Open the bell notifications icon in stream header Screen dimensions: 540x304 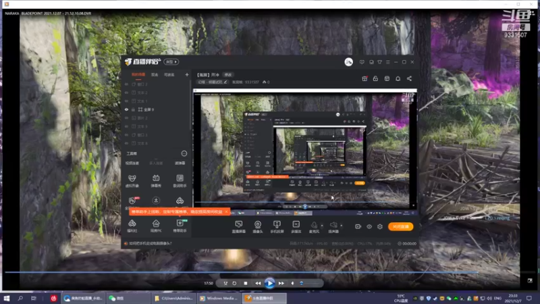point(398,78)
